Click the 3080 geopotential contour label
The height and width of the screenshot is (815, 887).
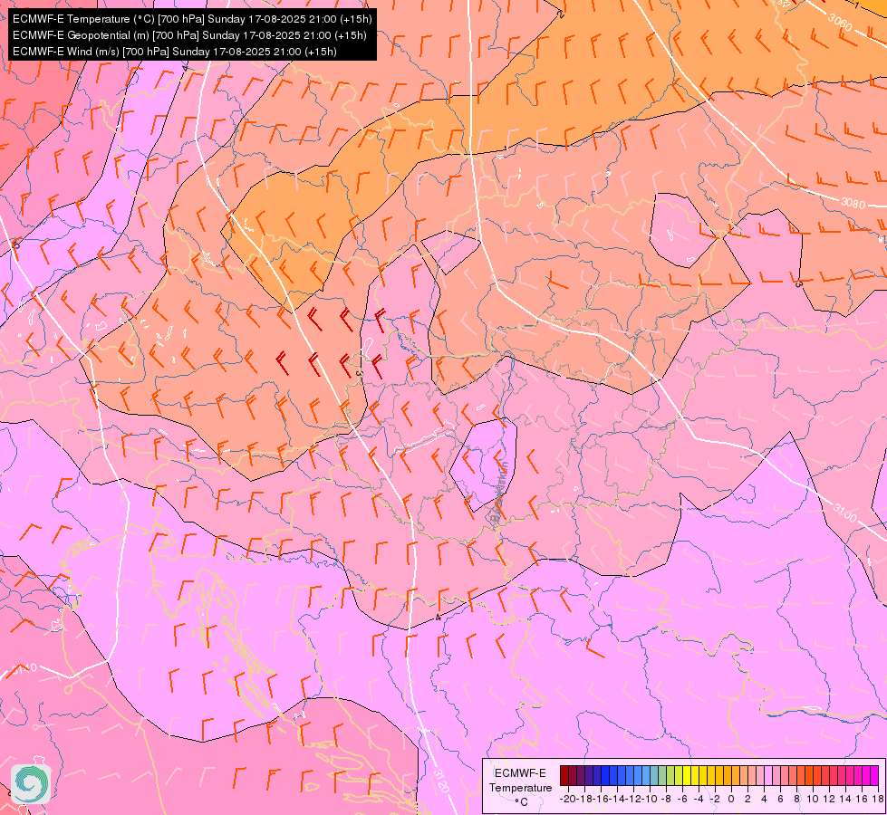coord(853,203)
